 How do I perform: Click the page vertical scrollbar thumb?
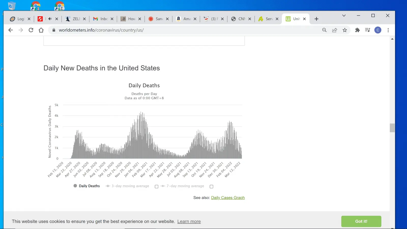pos(392,128)
